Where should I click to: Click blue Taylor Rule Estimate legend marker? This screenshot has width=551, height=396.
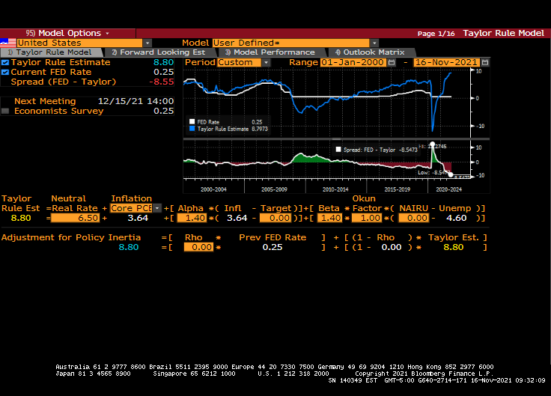192,129
